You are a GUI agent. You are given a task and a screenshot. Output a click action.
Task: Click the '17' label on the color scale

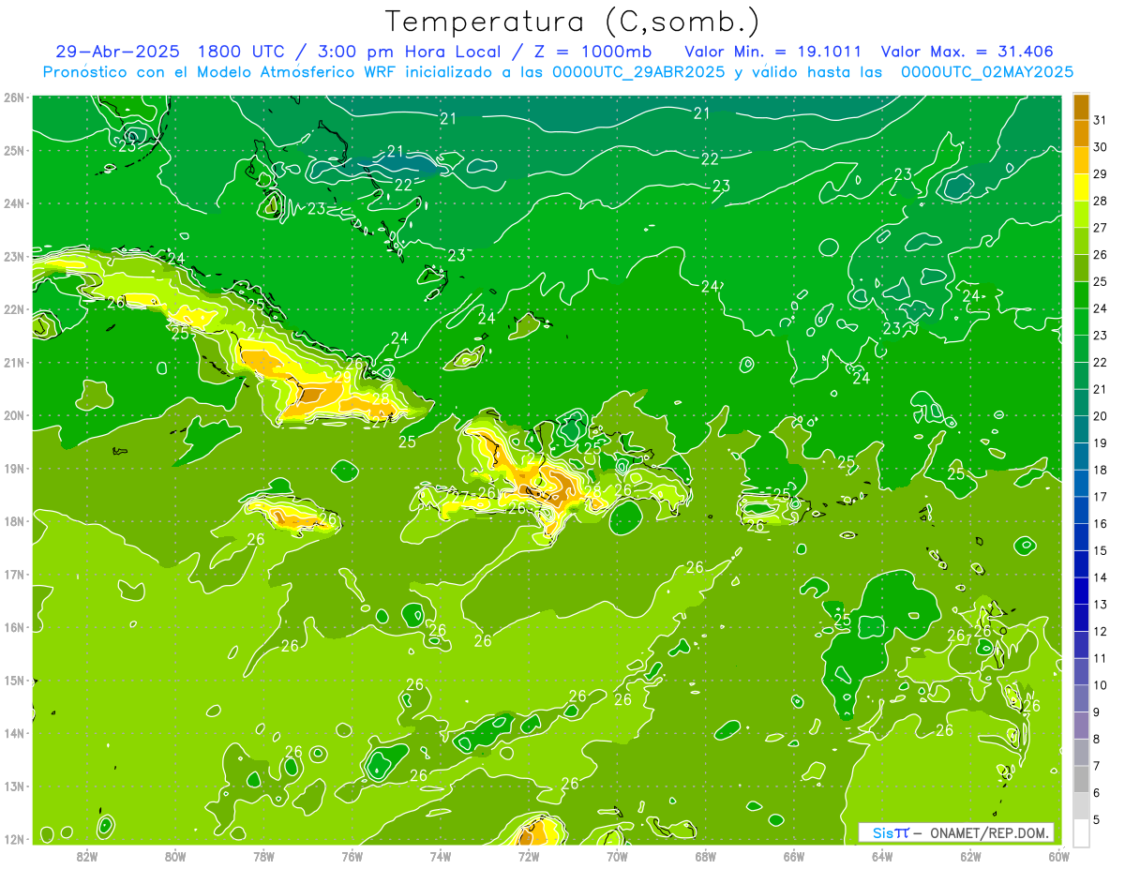pos(1100,497)
